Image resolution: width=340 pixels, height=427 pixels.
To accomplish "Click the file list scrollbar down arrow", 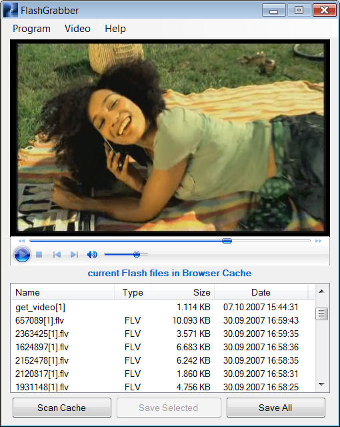I will (321, 384).
